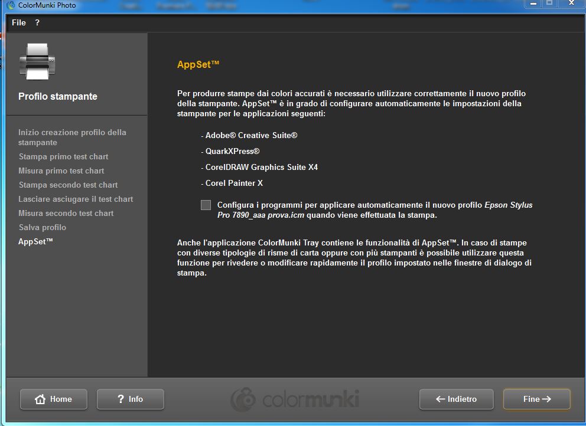Select step Inizio creazione profilo della stampante
The width and height of the screenshot is (586, 426).
pos(72,137)
